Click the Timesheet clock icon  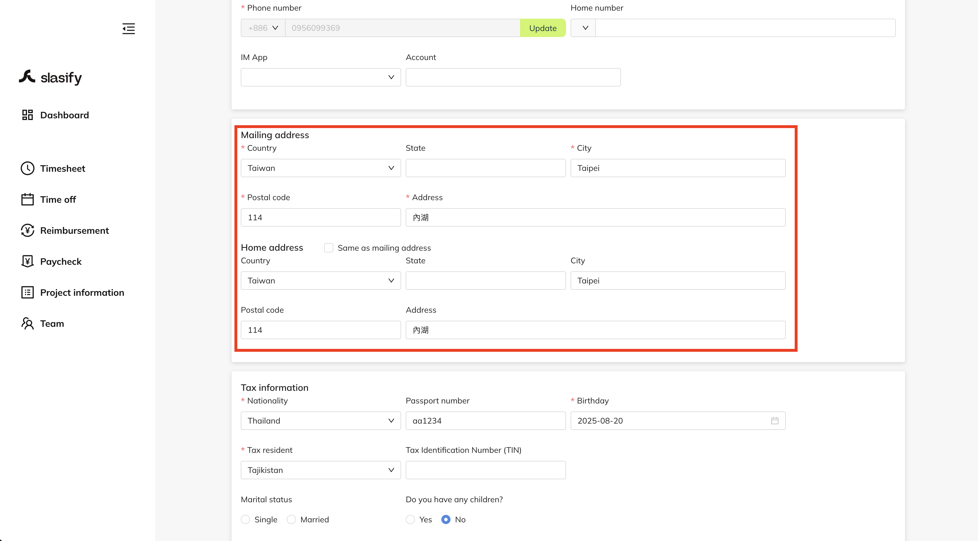click(x=27, y=169)
